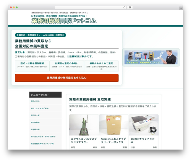Click the 型式・状態を個別確認 feature card
Viewport: 191px width, 161px height.
pos(32,66)
